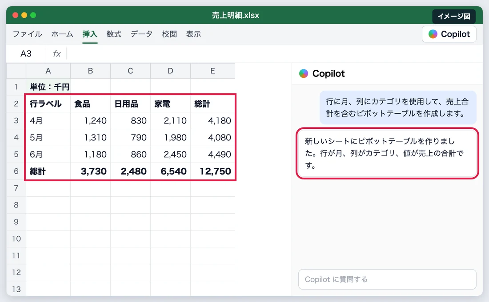Select the cell with value 790
Viewport: 489px width, 302px height.
click(130, 137)
